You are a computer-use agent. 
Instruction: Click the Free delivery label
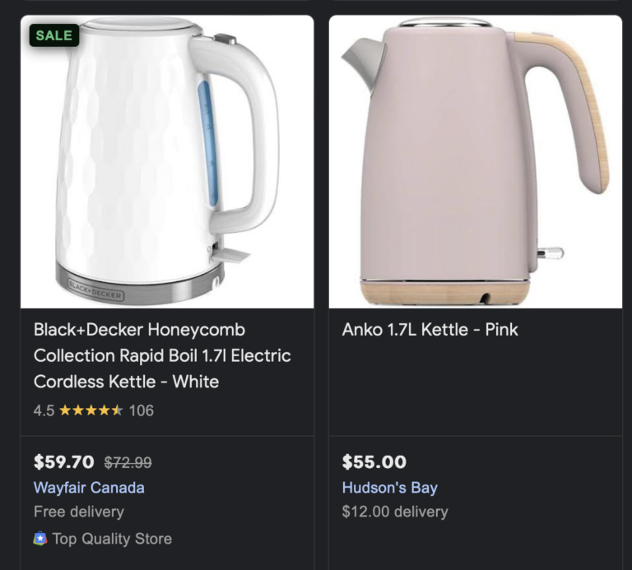[79, 512]
